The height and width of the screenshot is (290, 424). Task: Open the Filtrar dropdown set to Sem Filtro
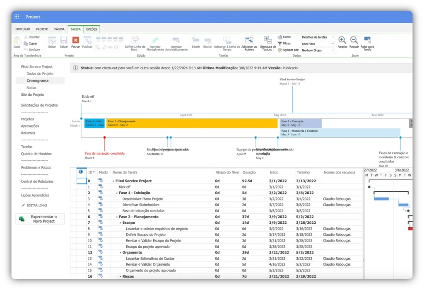(317, 43)
